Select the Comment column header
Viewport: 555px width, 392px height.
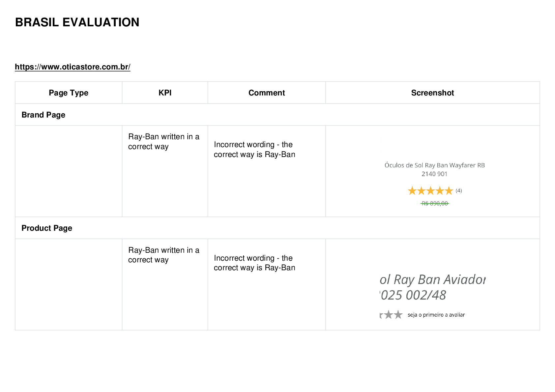[267, 93]
